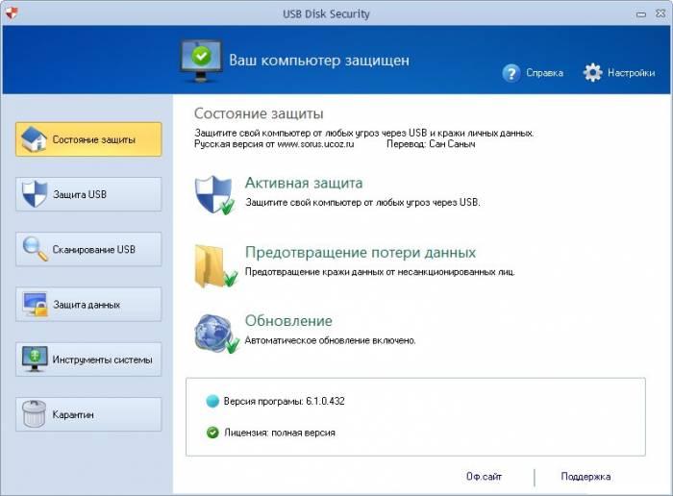This screenshot has width=673, height=496.
Task: Open the Настройки text link
Action: 632,73
